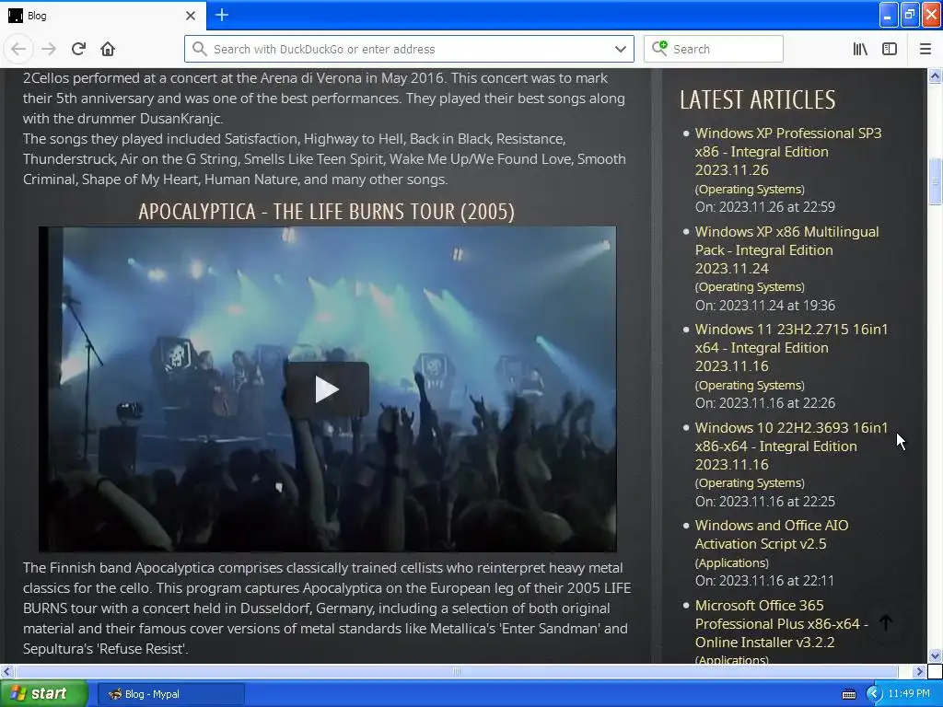
Task: Click the 11:49 PM taskbar clock
Action: (909, 694)
